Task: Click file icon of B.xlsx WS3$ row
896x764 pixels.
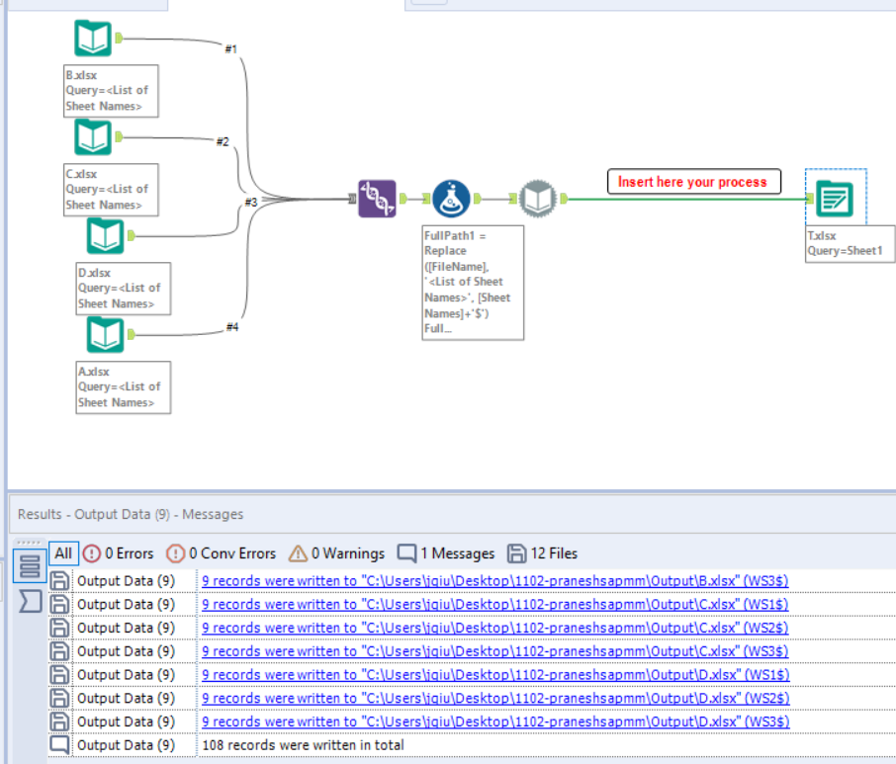Action: [x=59, y=581]
